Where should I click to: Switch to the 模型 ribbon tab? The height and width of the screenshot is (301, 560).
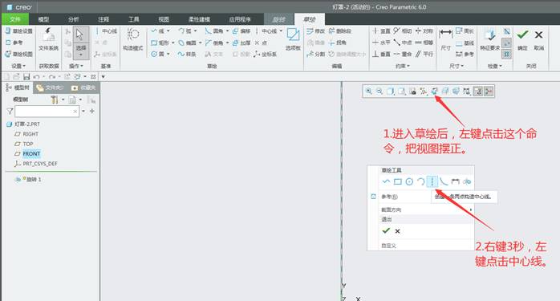43,19
